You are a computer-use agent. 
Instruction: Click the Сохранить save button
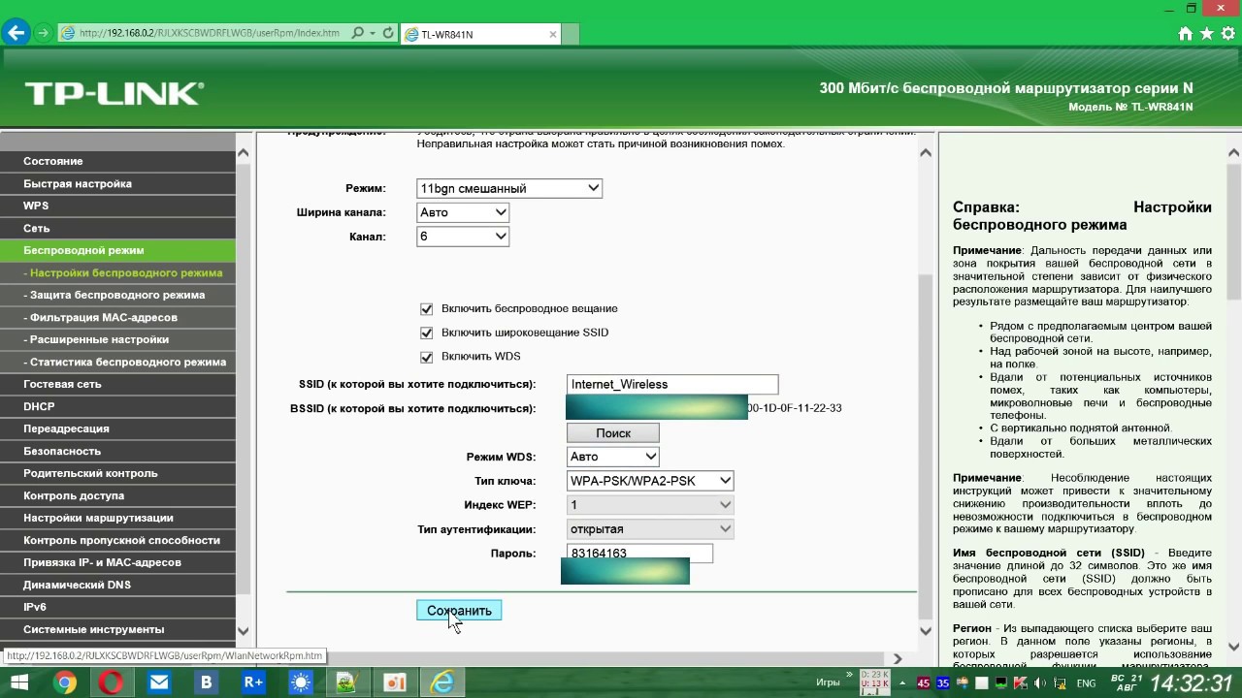[459, 611]
